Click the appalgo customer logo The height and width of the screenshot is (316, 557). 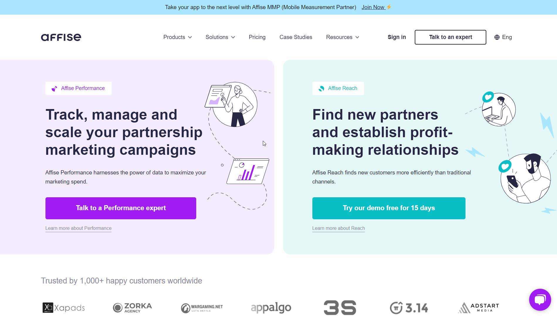point(271,308)
